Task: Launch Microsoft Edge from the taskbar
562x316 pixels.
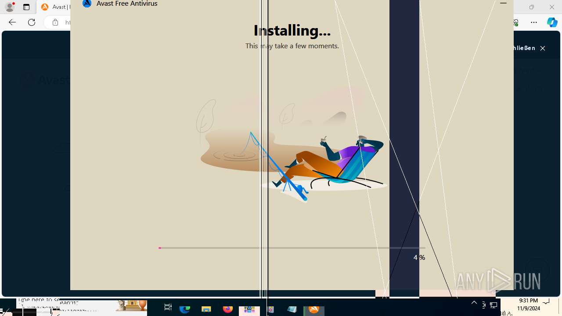Action: (185, 309)
